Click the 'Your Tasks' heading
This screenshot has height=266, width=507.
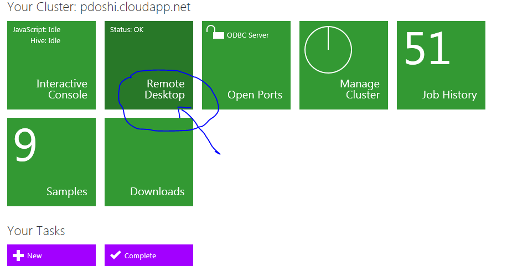[36, 231]
